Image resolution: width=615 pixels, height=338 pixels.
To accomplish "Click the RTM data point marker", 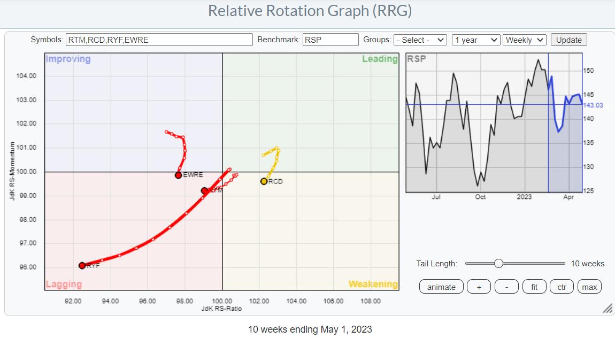I will [204, 190].
